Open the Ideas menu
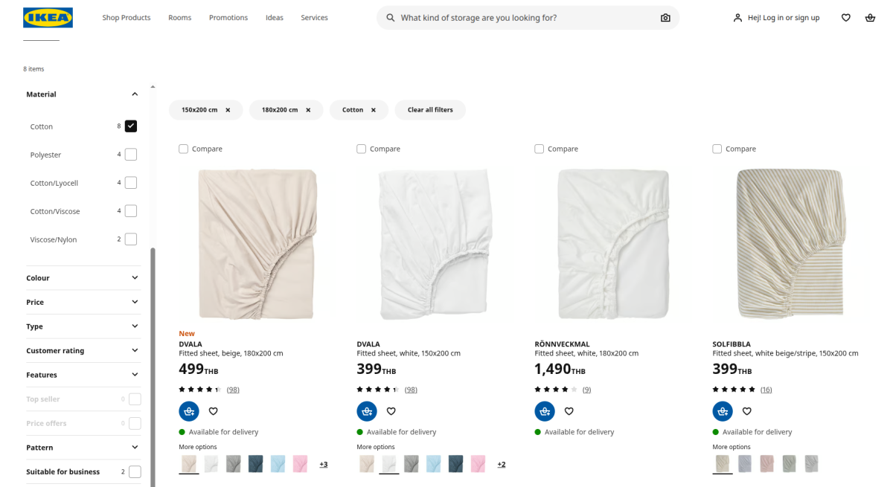893x487 pixels. [x=275, y=18]
